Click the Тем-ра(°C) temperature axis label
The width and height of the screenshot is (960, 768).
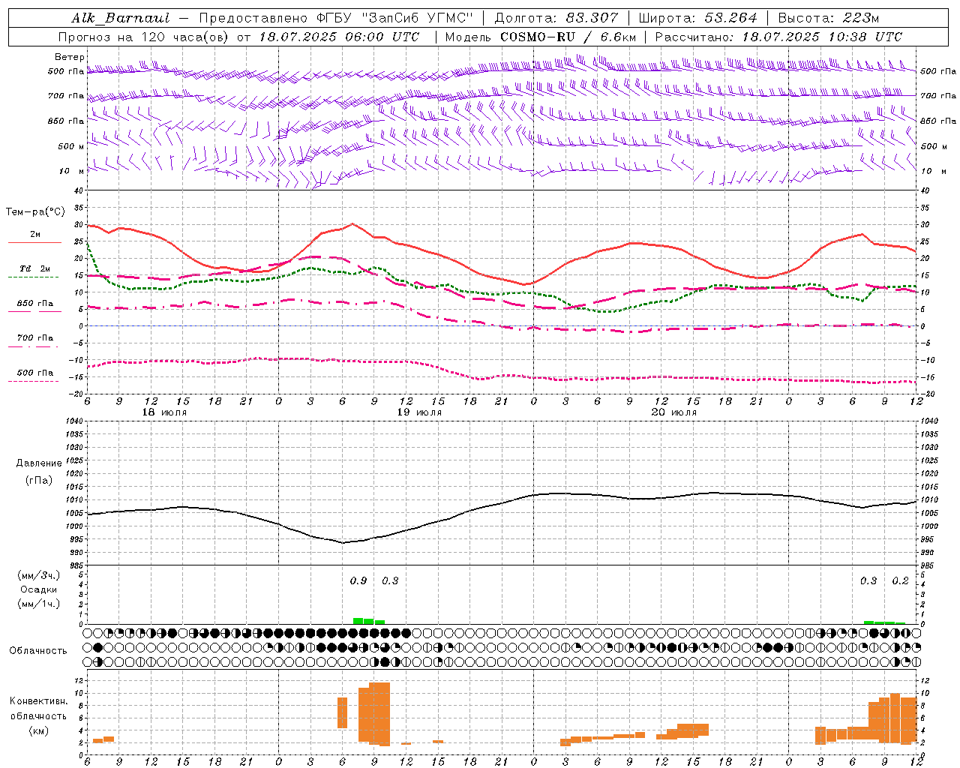click(x=35, y=212)
